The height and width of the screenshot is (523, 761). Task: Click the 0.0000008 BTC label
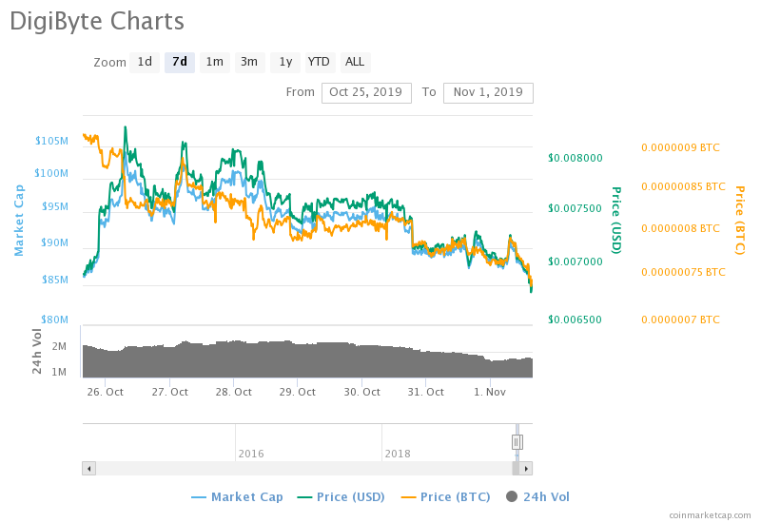coord(680,228)
